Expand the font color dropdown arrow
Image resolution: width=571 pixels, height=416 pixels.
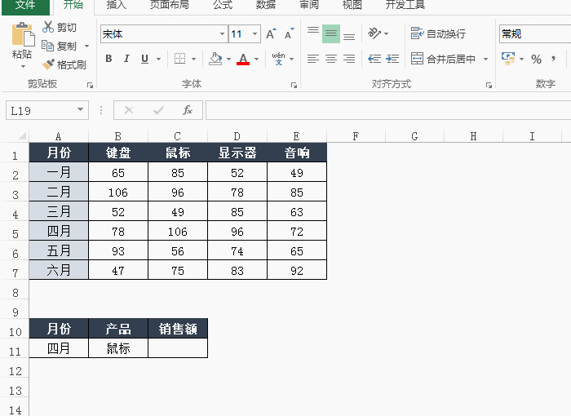[x=257, y=59]
